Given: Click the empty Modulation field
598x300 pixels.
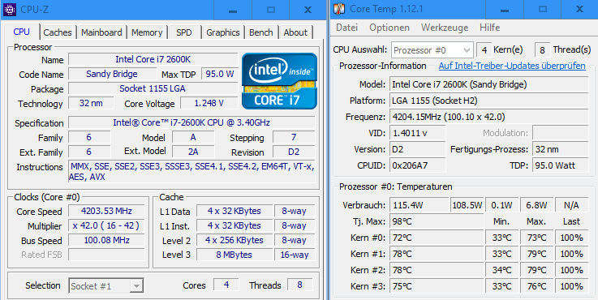Looking at the screenshot, I should coord(560,133).
